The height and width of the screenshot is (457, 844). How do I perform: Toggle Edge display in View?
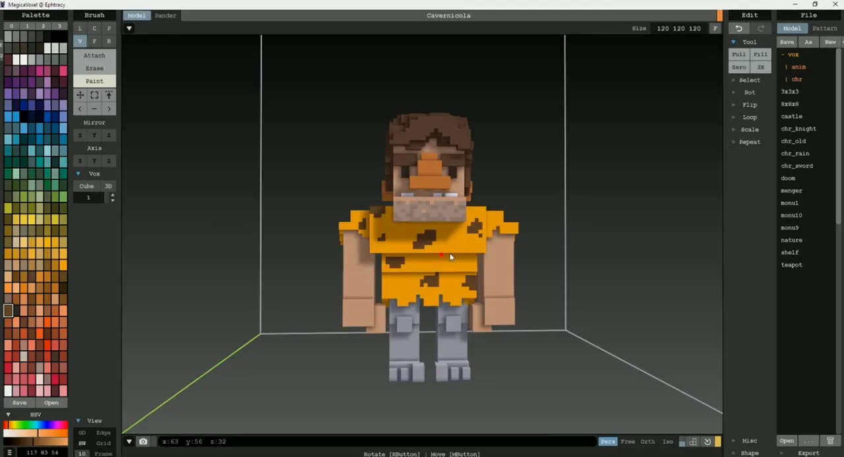104,433
